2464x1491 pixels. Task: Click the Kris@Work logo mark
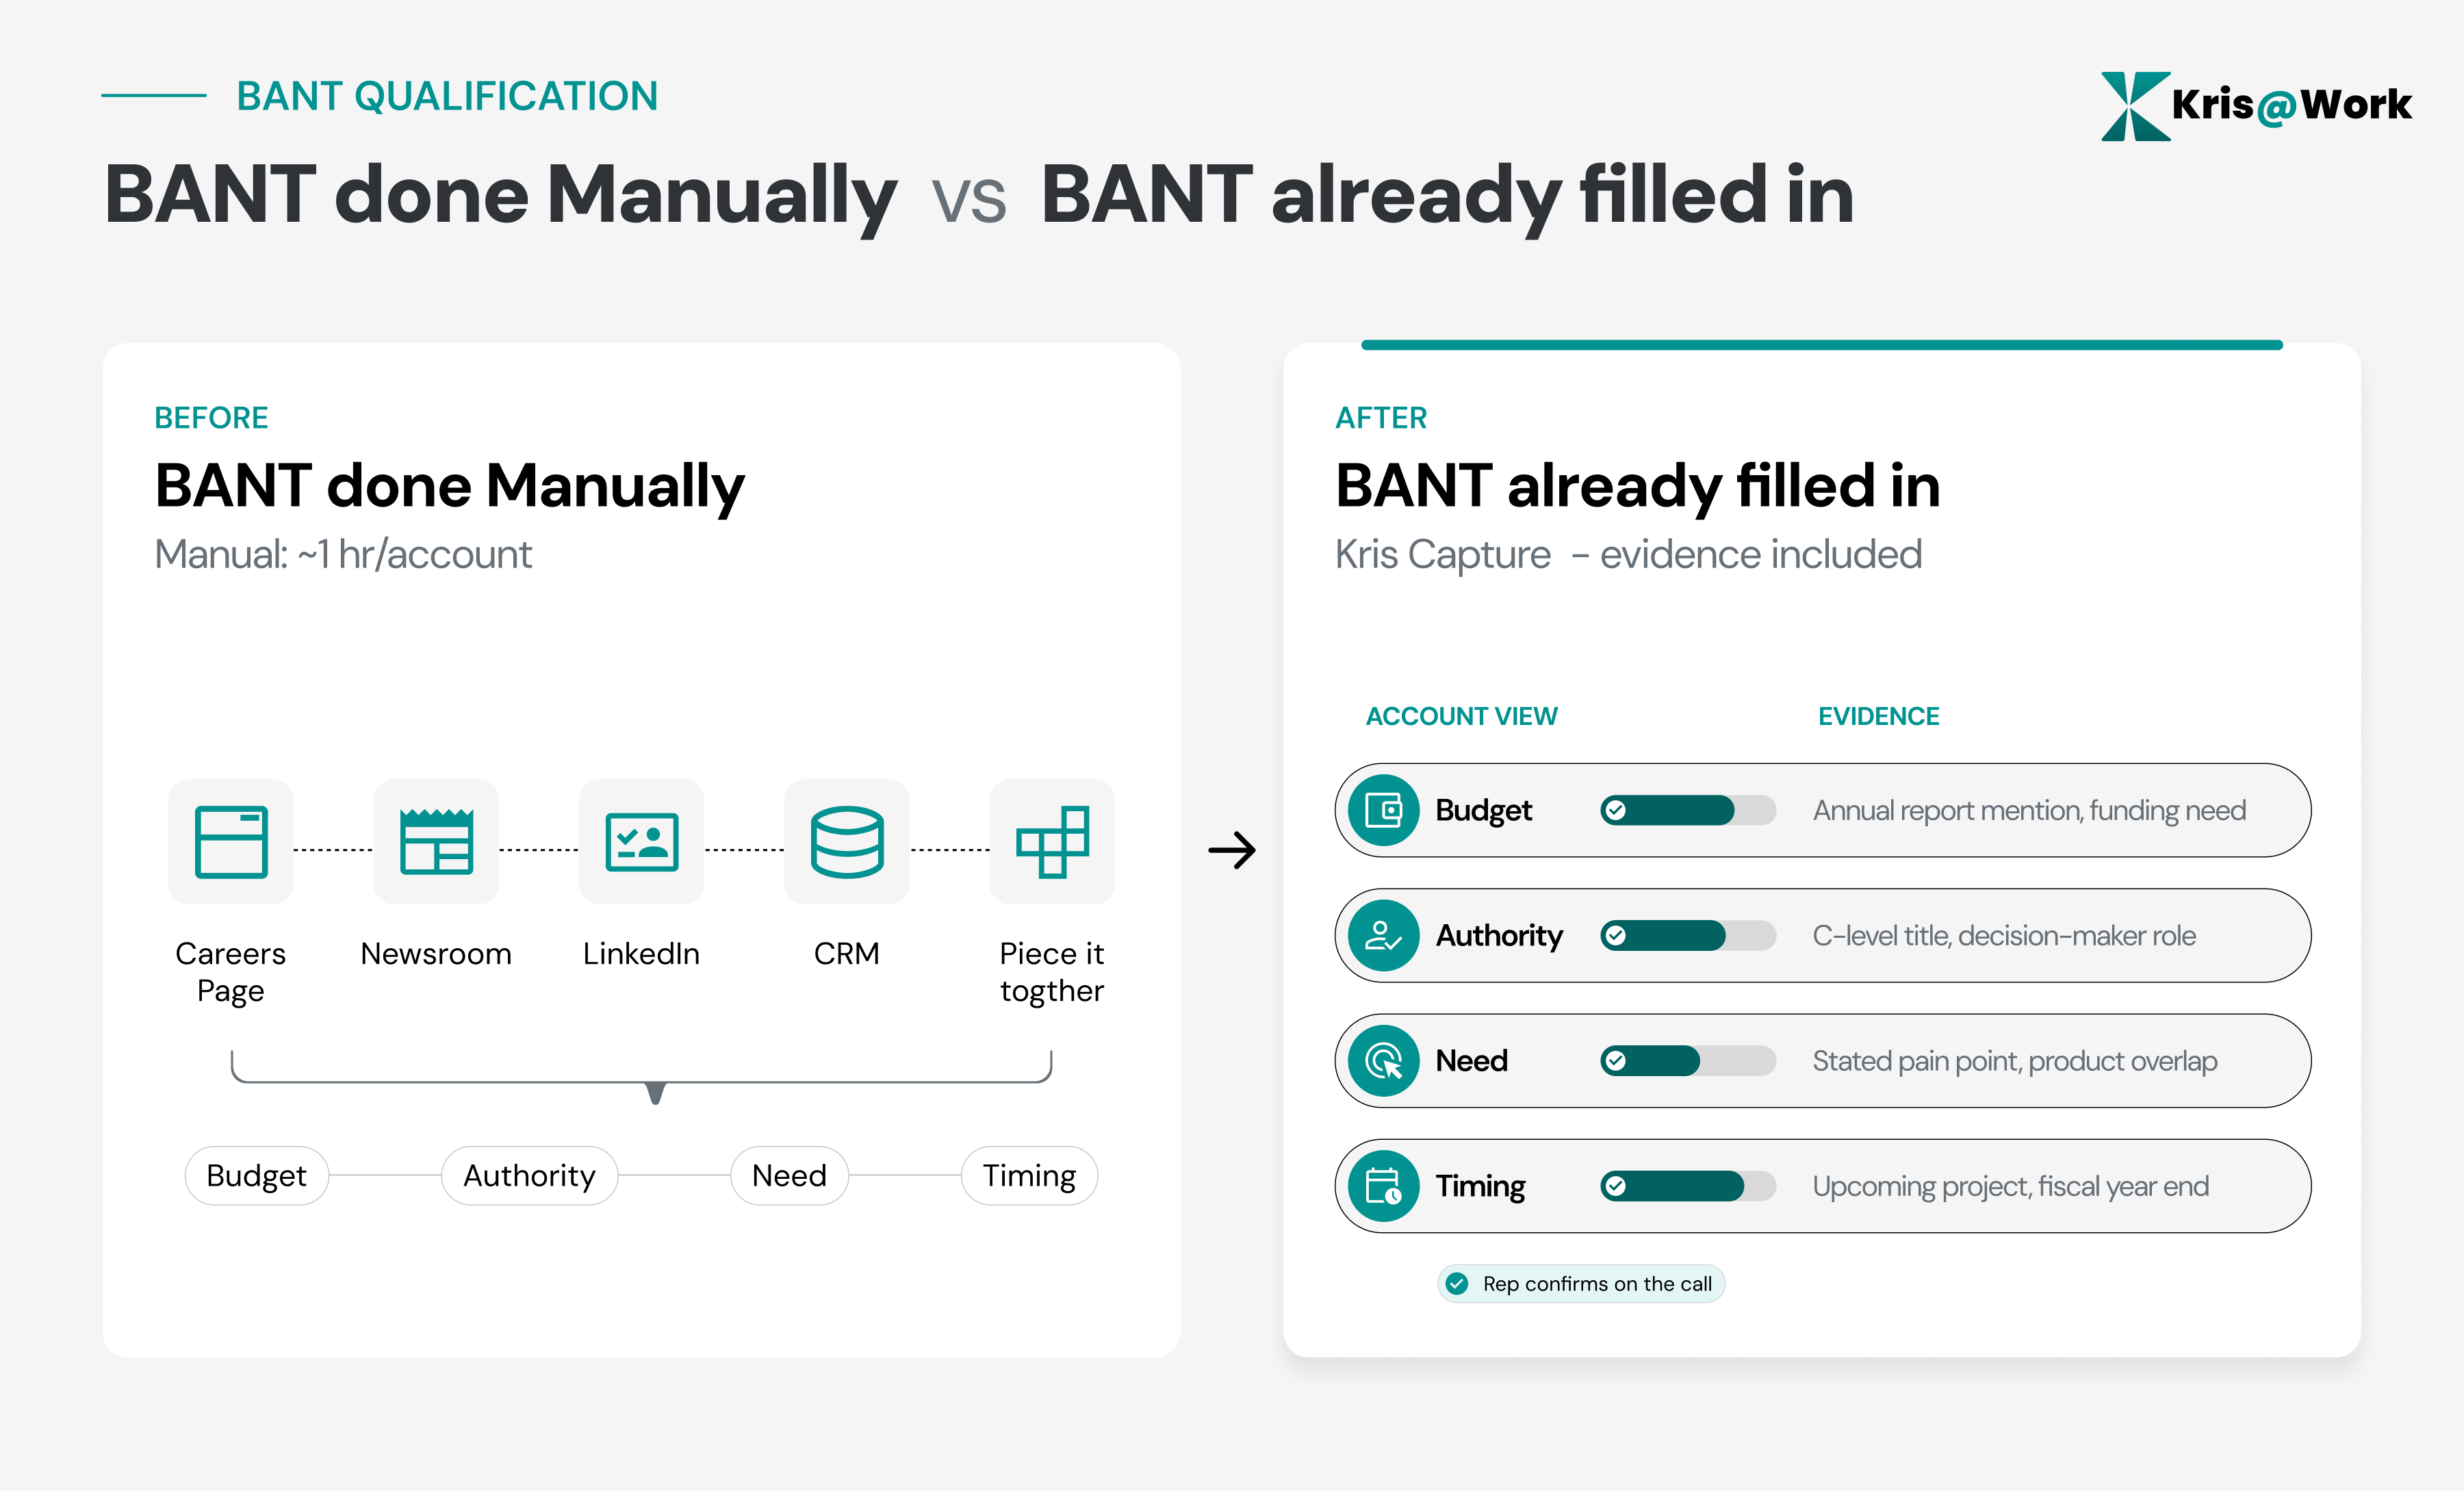(2135, 106)
